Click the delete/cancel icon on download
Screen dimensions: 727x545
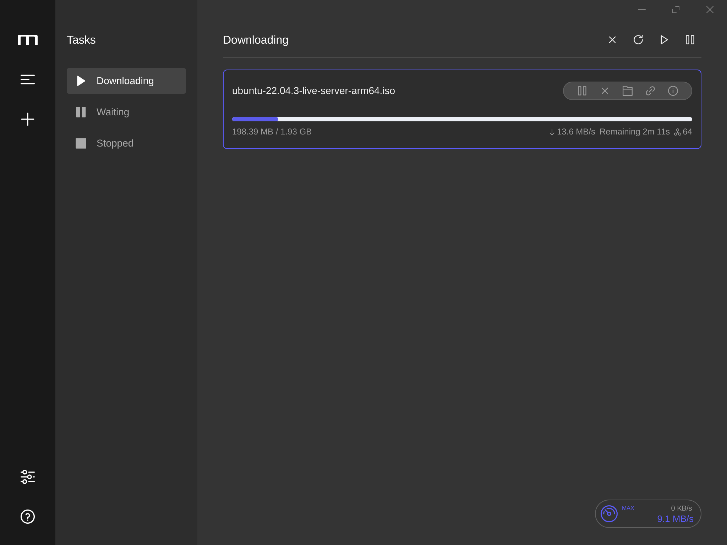tap(605, 91)
